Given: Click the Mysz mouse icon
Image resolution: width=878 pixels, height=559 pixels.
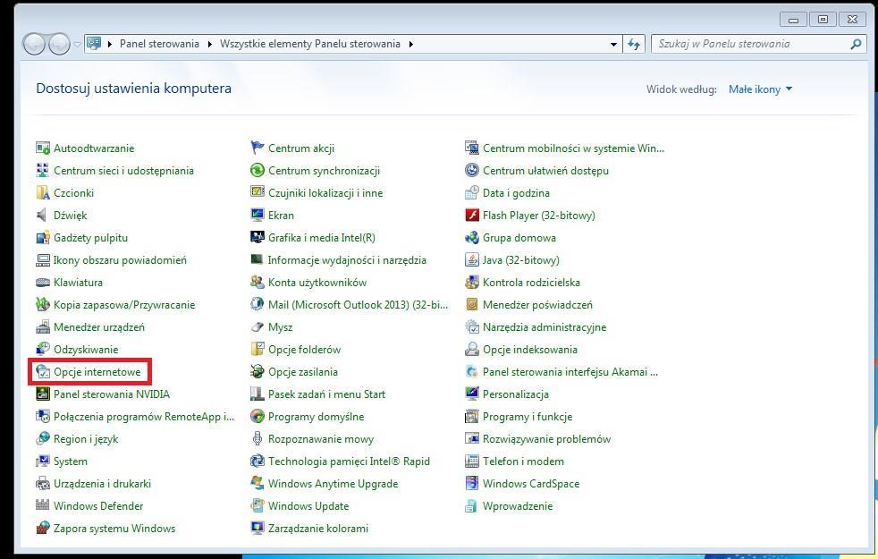Looking at the screenshot, I should pos(257,327).
